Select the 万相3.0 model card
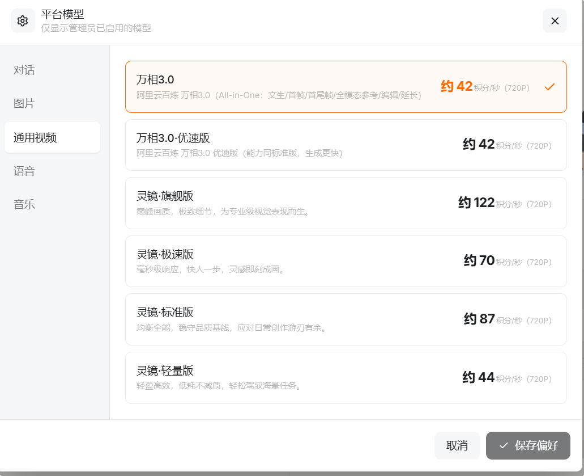 [x=346, y=87]
